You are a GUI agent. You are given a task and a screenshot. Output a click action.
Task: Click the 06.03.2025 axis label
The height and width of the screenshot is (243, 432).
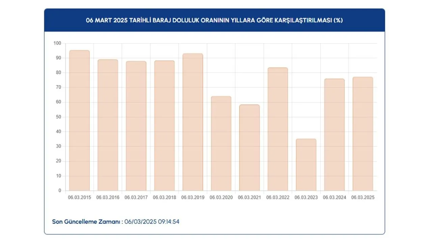pyautogui.click(x=363, y=197)
